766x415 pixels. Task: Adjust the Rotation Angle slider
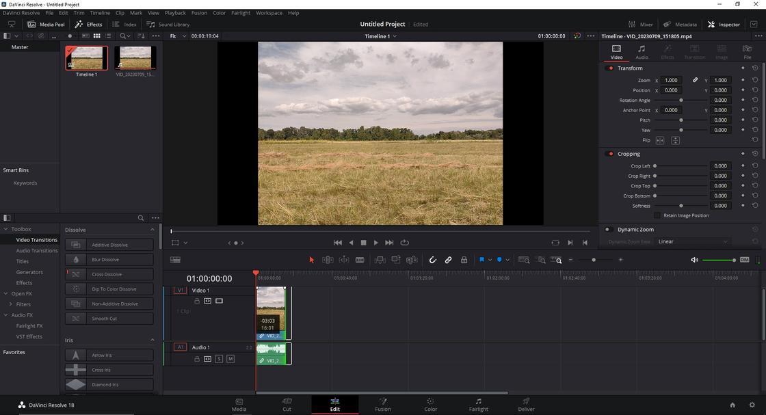tap(681, 101)
